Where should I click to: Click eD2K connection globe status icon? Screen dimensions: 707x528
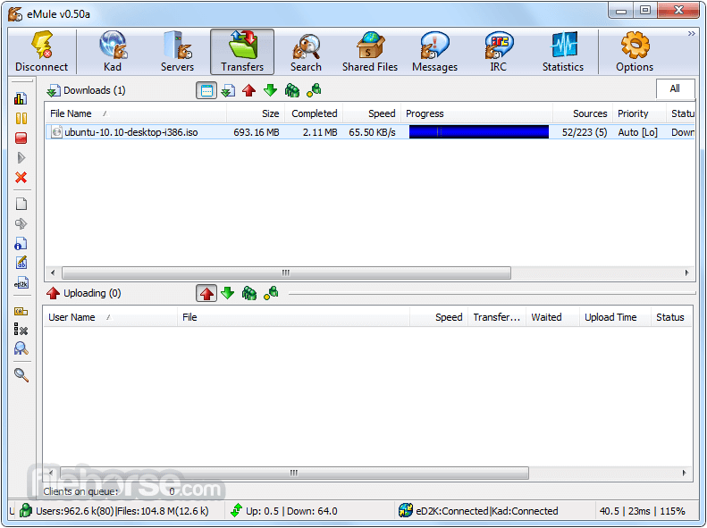click(406, 510)
